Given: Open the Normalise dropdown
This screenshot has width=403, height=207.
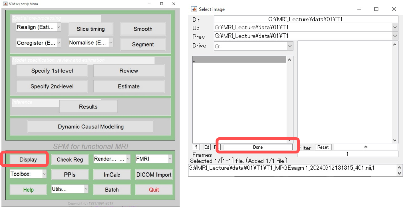Looking at the screenshot, I should tap(91, 43).
